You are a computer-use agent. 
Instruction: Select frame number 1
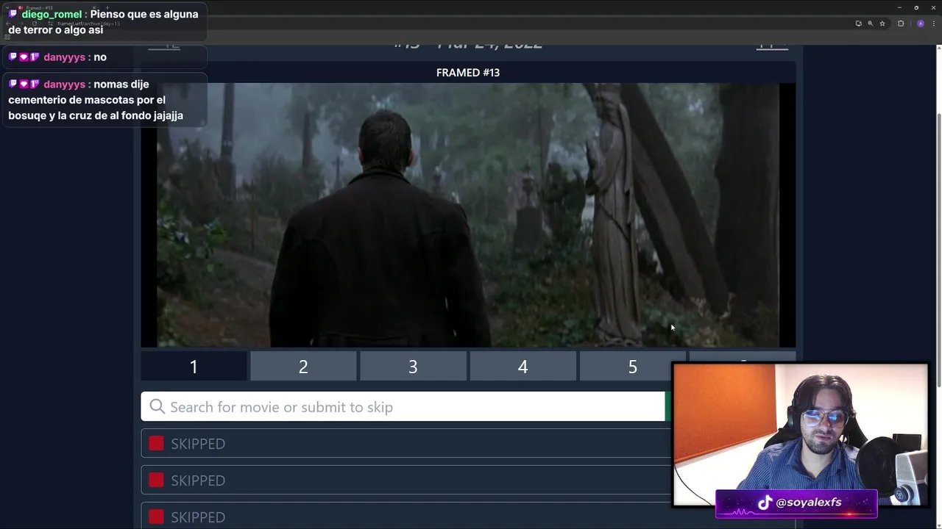pyautogui.click(x=194, y=366)
